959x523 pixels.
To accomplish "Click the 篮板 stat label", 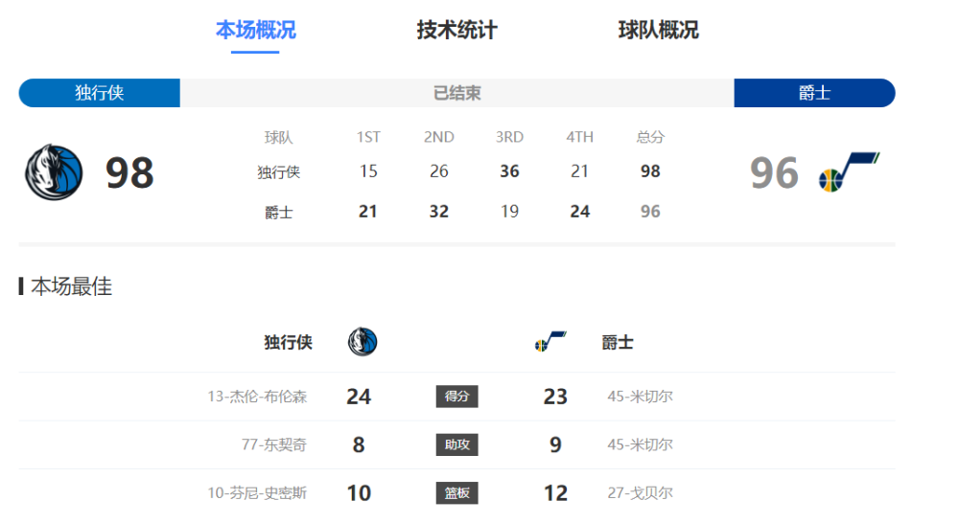I will tap(456, 492).
